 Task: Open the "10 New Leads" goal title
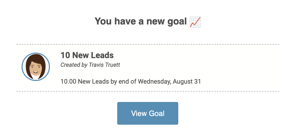click(87, 55)
